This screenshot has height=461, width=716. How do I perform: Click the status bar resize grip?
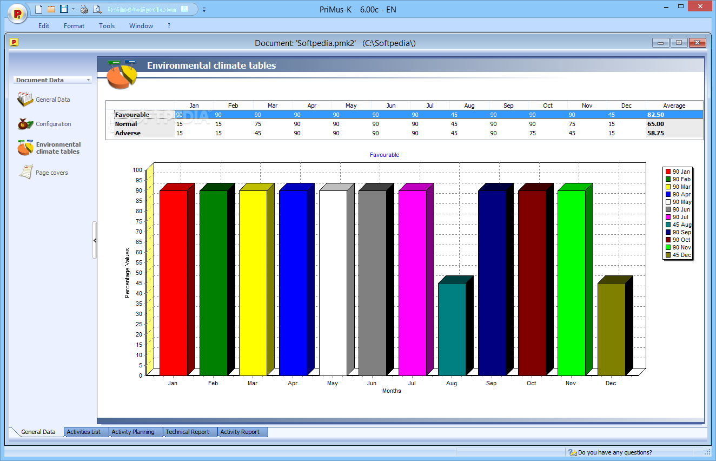click(x=706, y=452)
